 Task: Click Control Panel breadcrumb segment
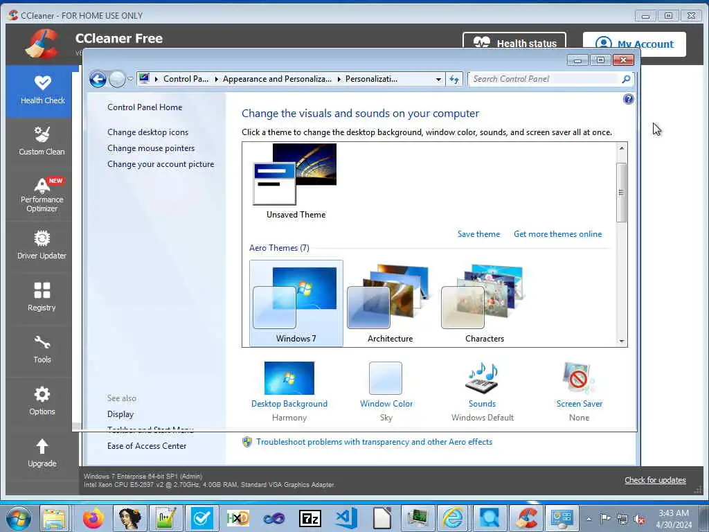tap(186, 79)
